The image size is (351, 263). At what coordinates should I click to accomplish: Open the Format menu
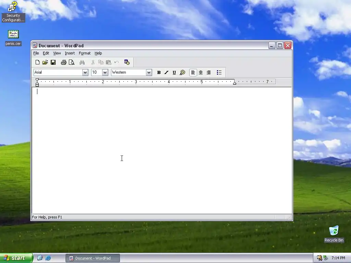pos(85,53)
